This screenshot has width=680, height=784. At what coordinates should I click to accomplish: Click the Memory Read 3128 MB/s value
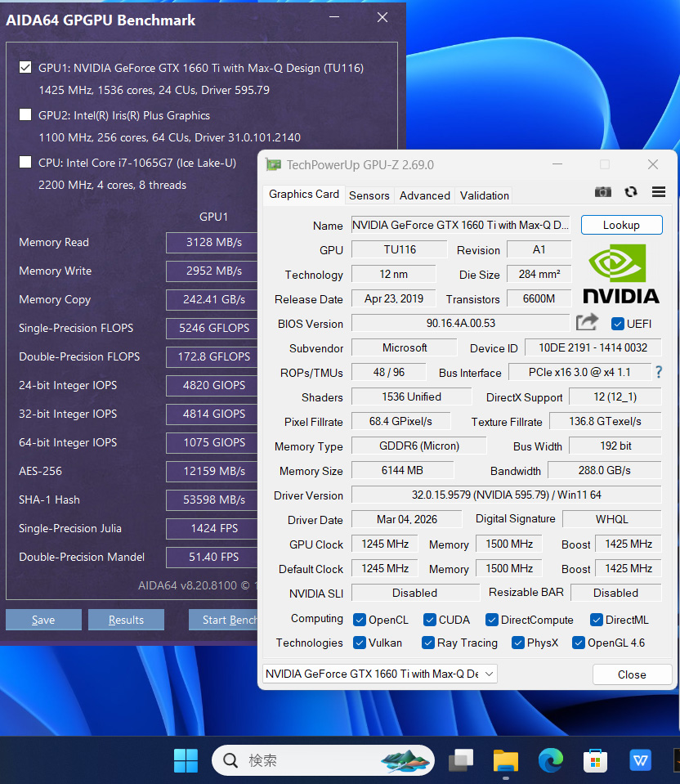212,243
